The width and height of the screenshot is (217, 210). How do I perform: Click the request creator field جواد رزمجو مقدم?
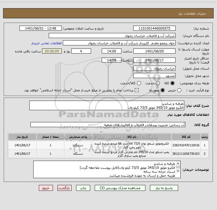tap(119, 43)
